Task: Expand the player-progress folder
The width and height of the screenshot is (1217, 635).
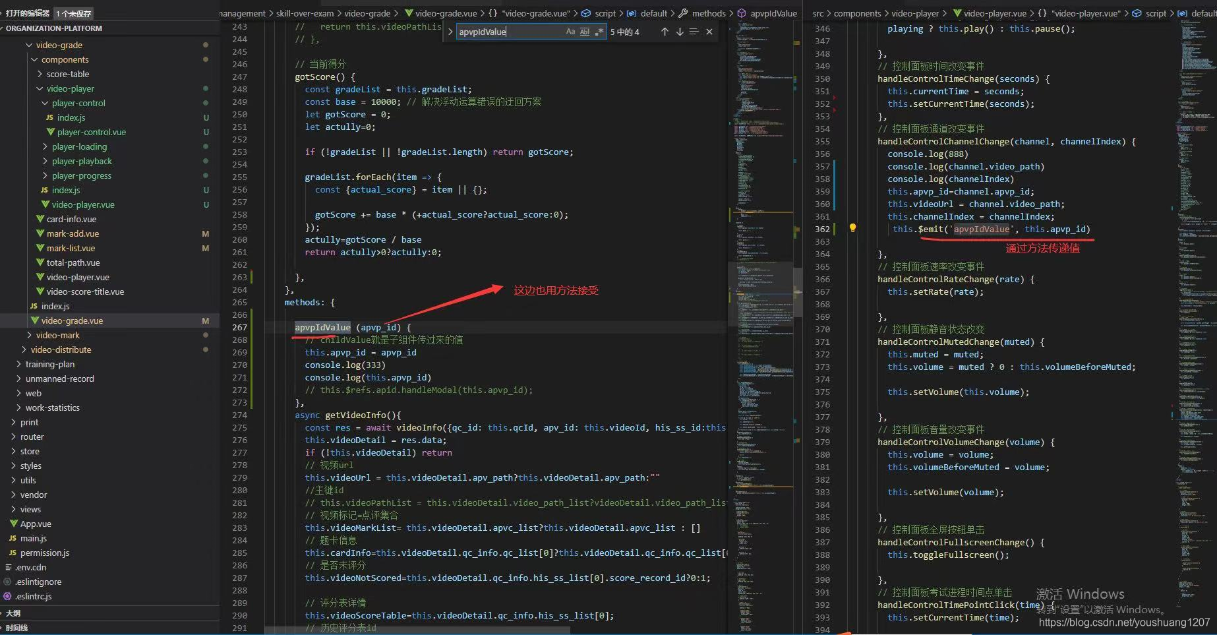Action: (45, 175)
